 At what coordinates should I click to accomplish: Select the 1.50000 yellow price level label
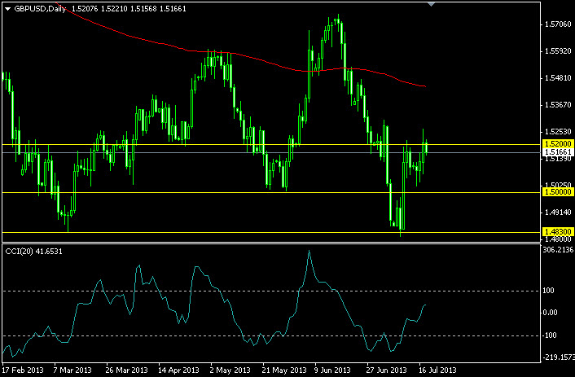point(558,192)
